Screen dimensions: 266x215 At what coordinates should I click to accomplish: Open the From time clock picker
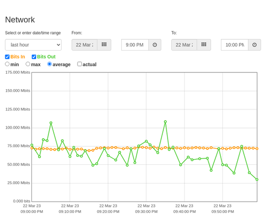(x=155, y=45)
